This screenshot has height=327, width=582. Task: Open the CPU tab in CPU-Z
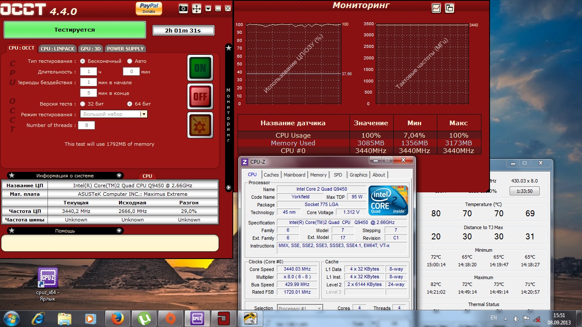252,174
